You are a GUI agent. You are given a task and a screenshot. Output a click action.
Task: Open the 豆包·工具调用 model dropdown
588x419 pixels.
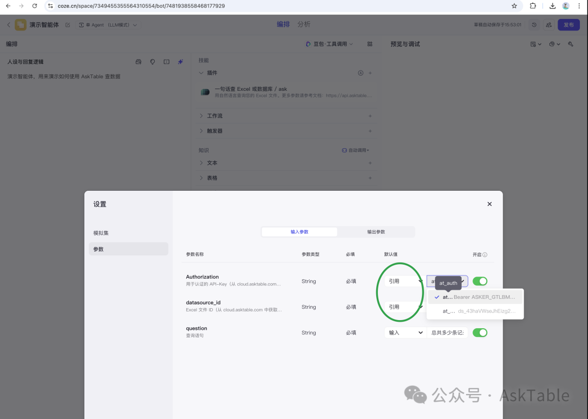329,44
